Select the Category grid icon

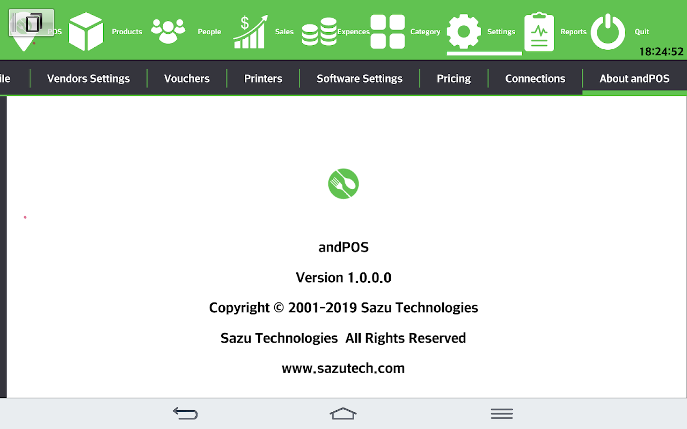click(x=388, y=32)
